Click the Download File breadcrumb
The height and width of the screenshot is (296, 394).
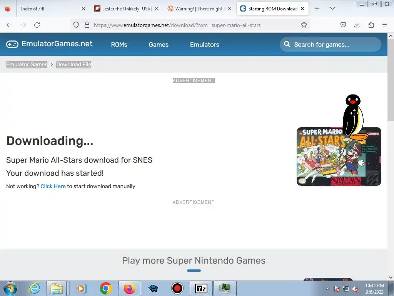(x=73, y=64)
